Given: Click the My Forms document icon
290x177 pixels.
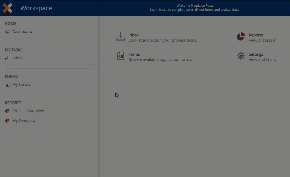Looking at the screenshot, I should pyautogui.click(x=7, y=85).
